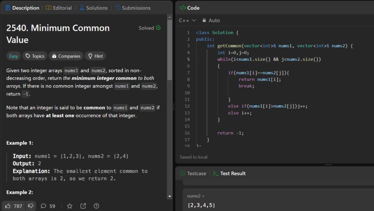
Task: Add problem to favorites with star
Action: [x=70, y=206]
